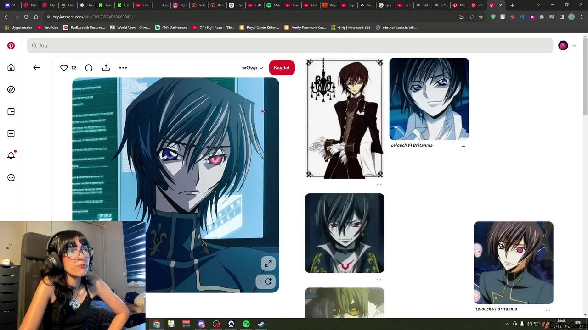
Task: Bookmark this page with the star icon
Action: [481, 17]
